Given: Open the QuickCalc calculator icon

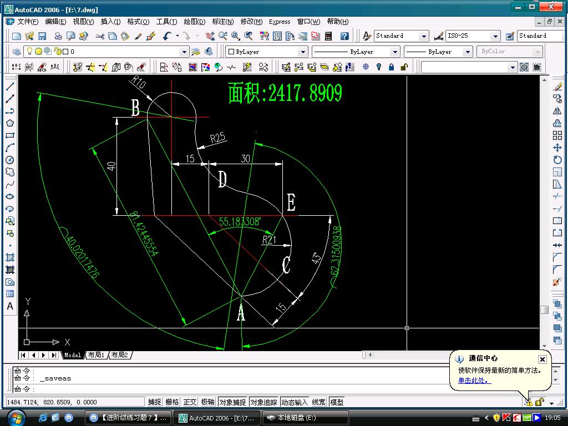Looking at the screenshot, I should (x=328, y=36).
